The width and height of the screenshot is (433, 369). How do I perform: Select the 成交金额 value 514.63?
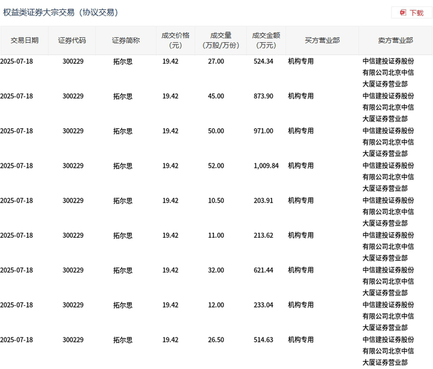[x=264, y=340]
